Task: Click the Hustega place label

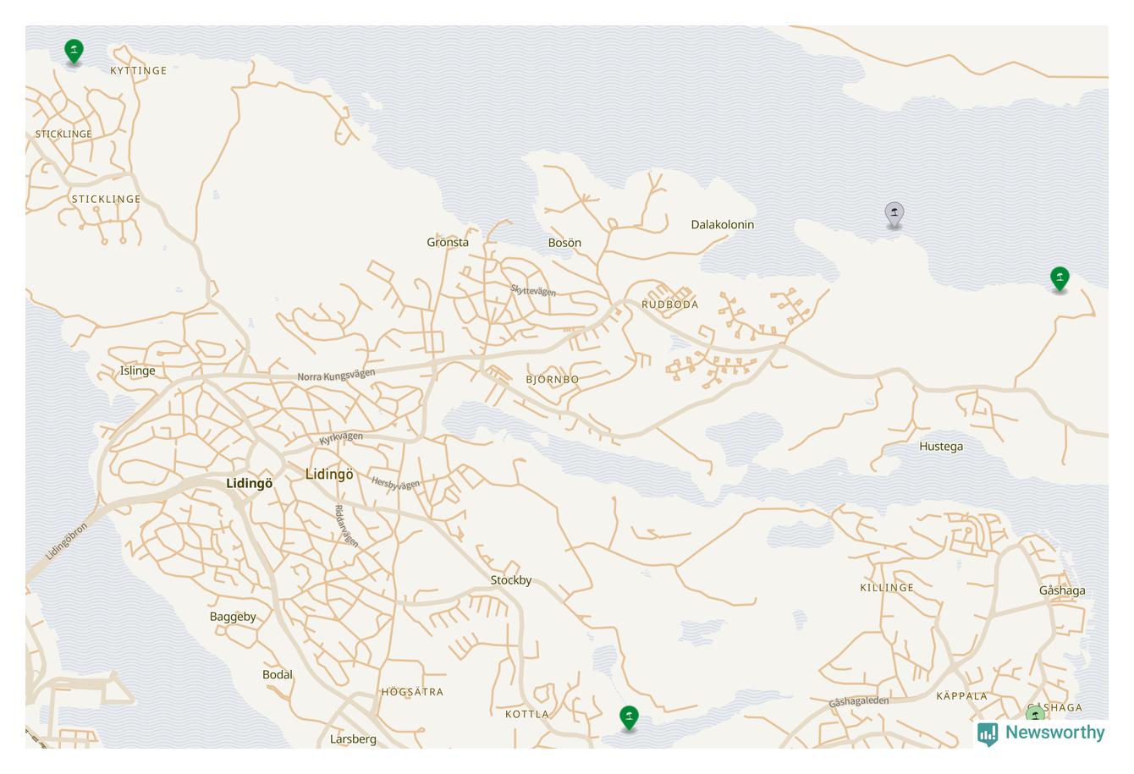Action: 941,447
